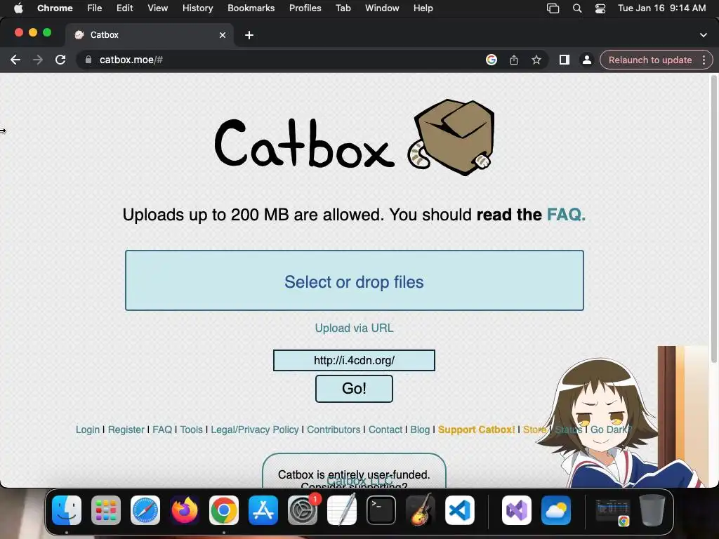The image size is (719, 539).
Task: Open TextEdit from the dock
Action: 342,510
